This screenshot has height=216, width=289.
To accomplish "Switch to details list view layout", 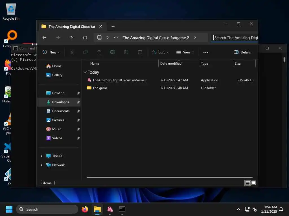I will [248, 183].
